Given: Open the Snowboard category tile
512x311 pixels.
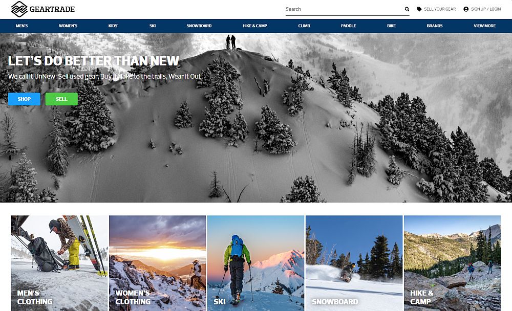Looking at the screenshot, I should pos(354,263).
